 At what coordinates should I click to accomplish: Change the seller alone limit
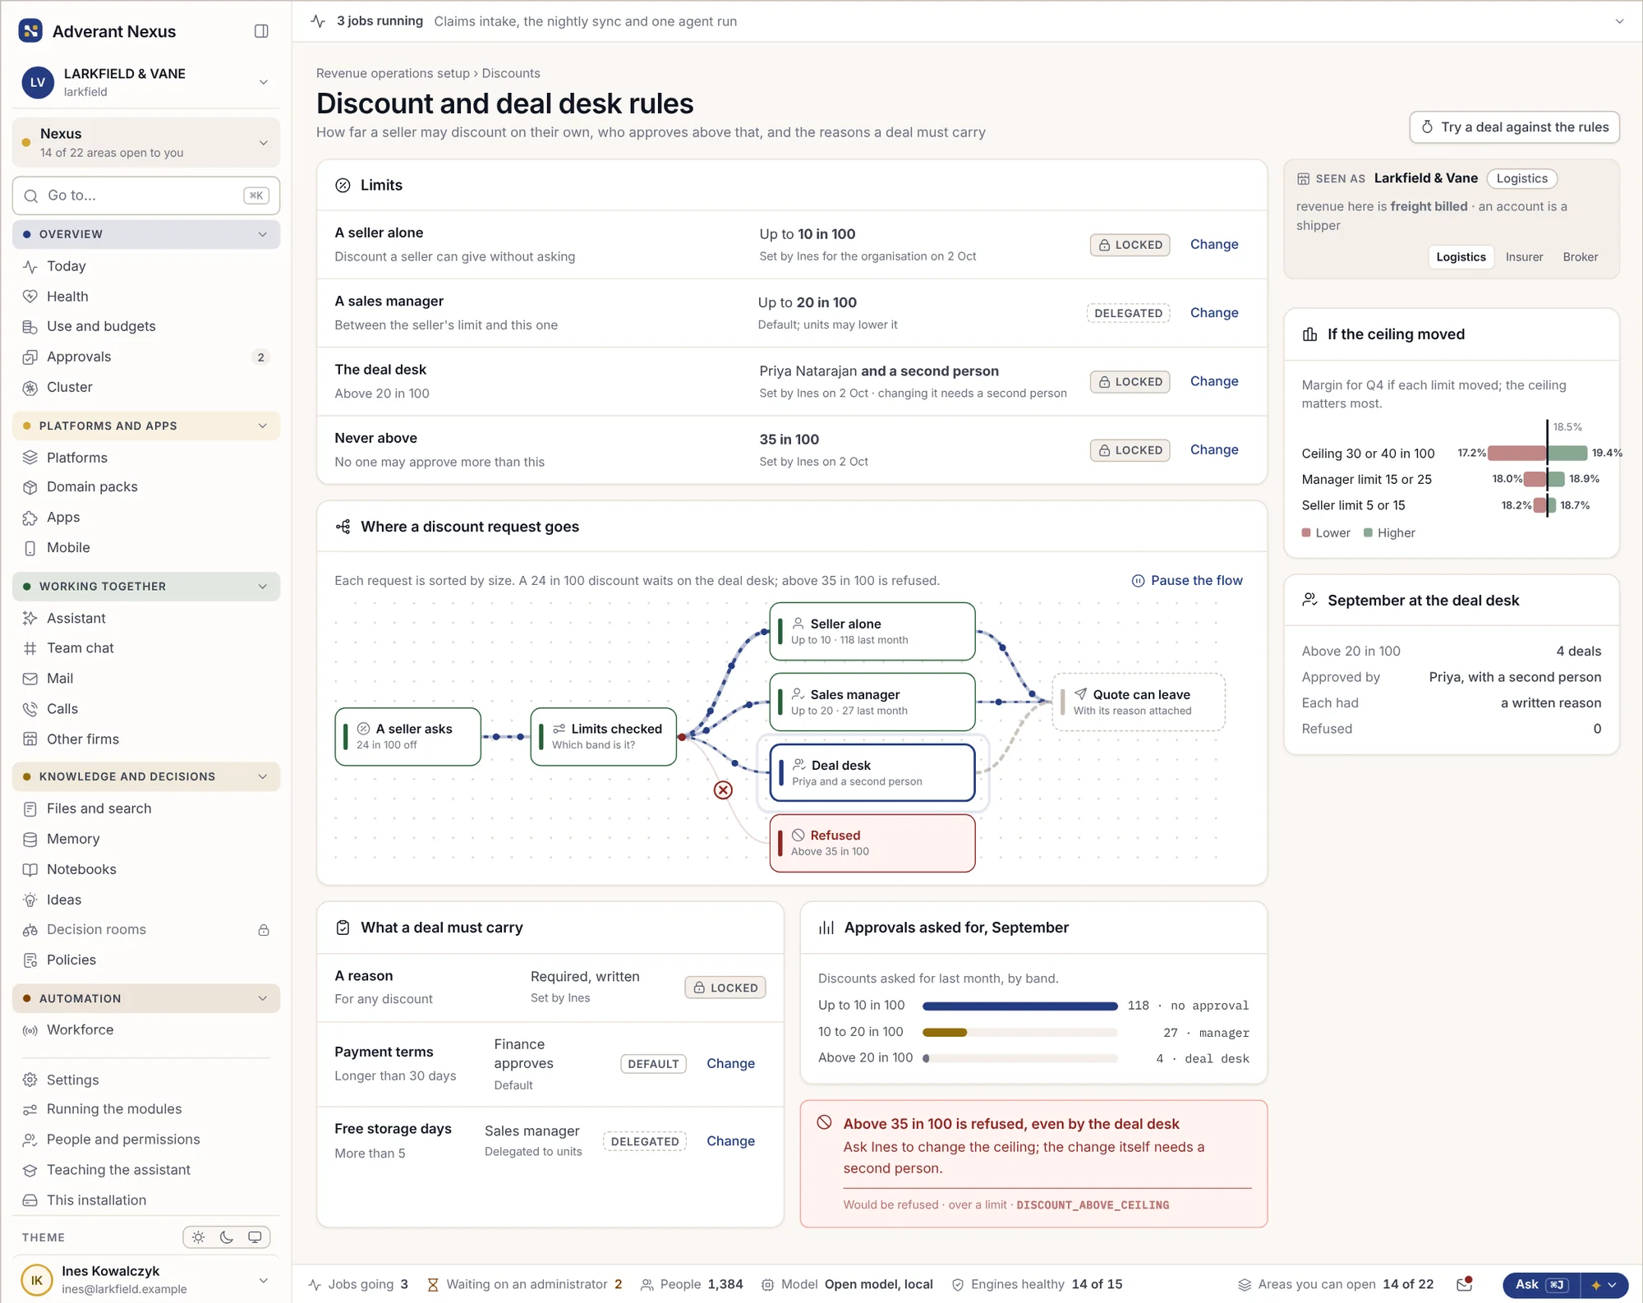(1213, 245)
